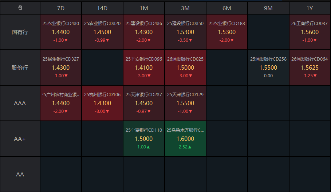This screenshot has width=331, height=192.
Task: Click the 25杭州银行CD106 quote cell
Action: click(x=102, y=103)
